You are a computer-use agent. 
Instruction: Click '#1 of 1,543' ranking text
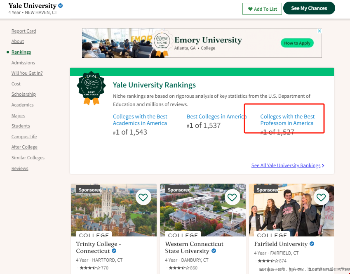(130, 132)
